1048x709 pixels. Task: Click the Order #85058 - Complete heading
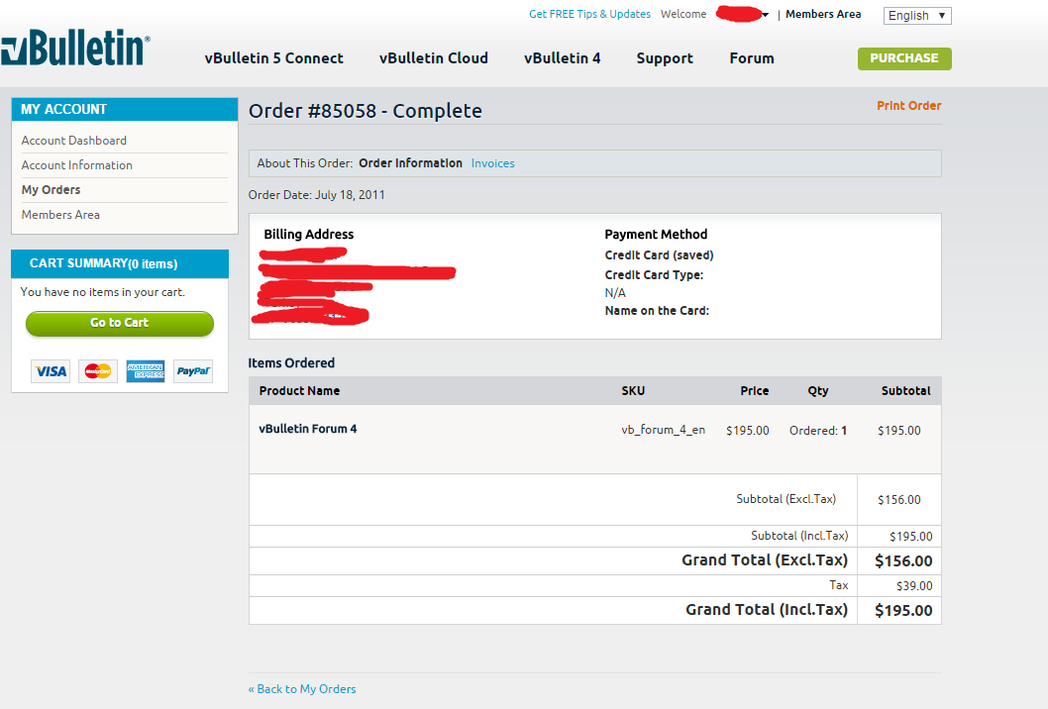[366, 111]
